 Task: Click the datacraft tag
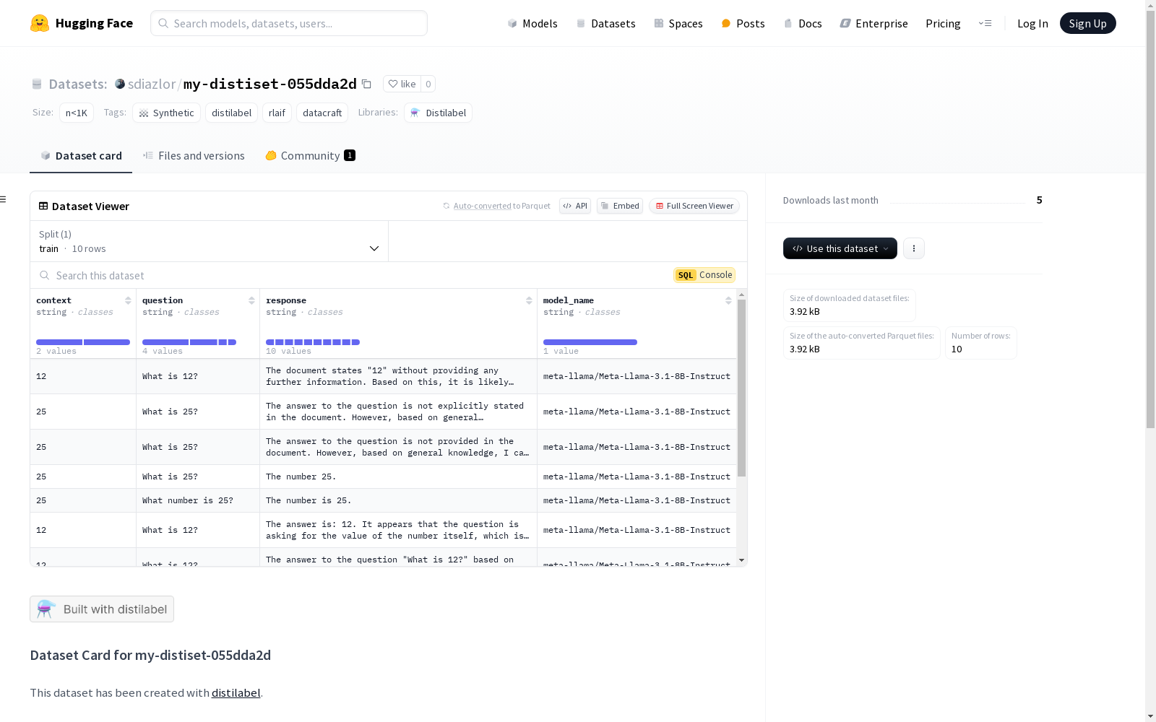point(322,113)
